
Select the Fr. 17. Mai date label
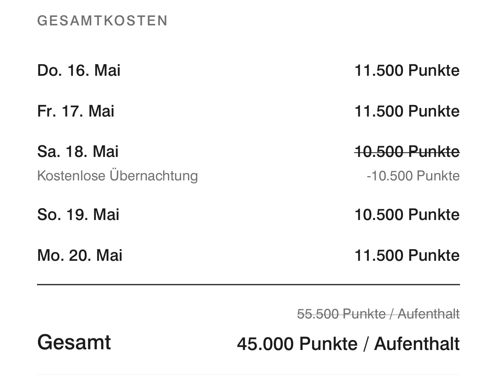tap(76, 111)
